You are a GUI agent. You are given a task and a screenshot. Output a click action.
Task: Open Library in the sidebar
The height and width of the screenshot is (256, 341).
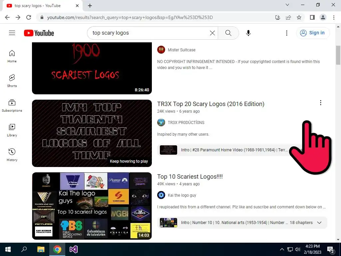[12, 130]
